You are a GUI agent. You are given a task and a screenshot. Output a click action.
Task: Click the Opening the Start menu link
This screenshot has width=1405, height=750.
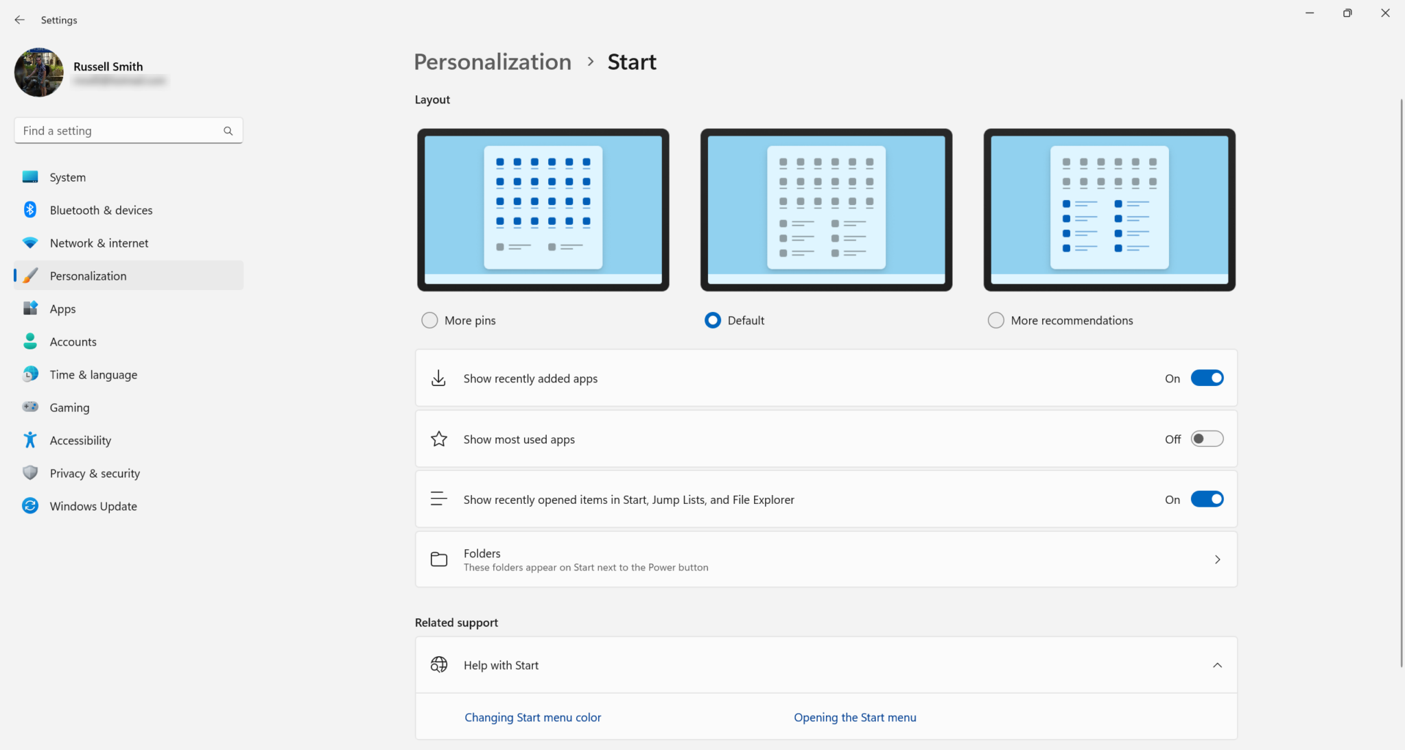(x=855, y=716)
